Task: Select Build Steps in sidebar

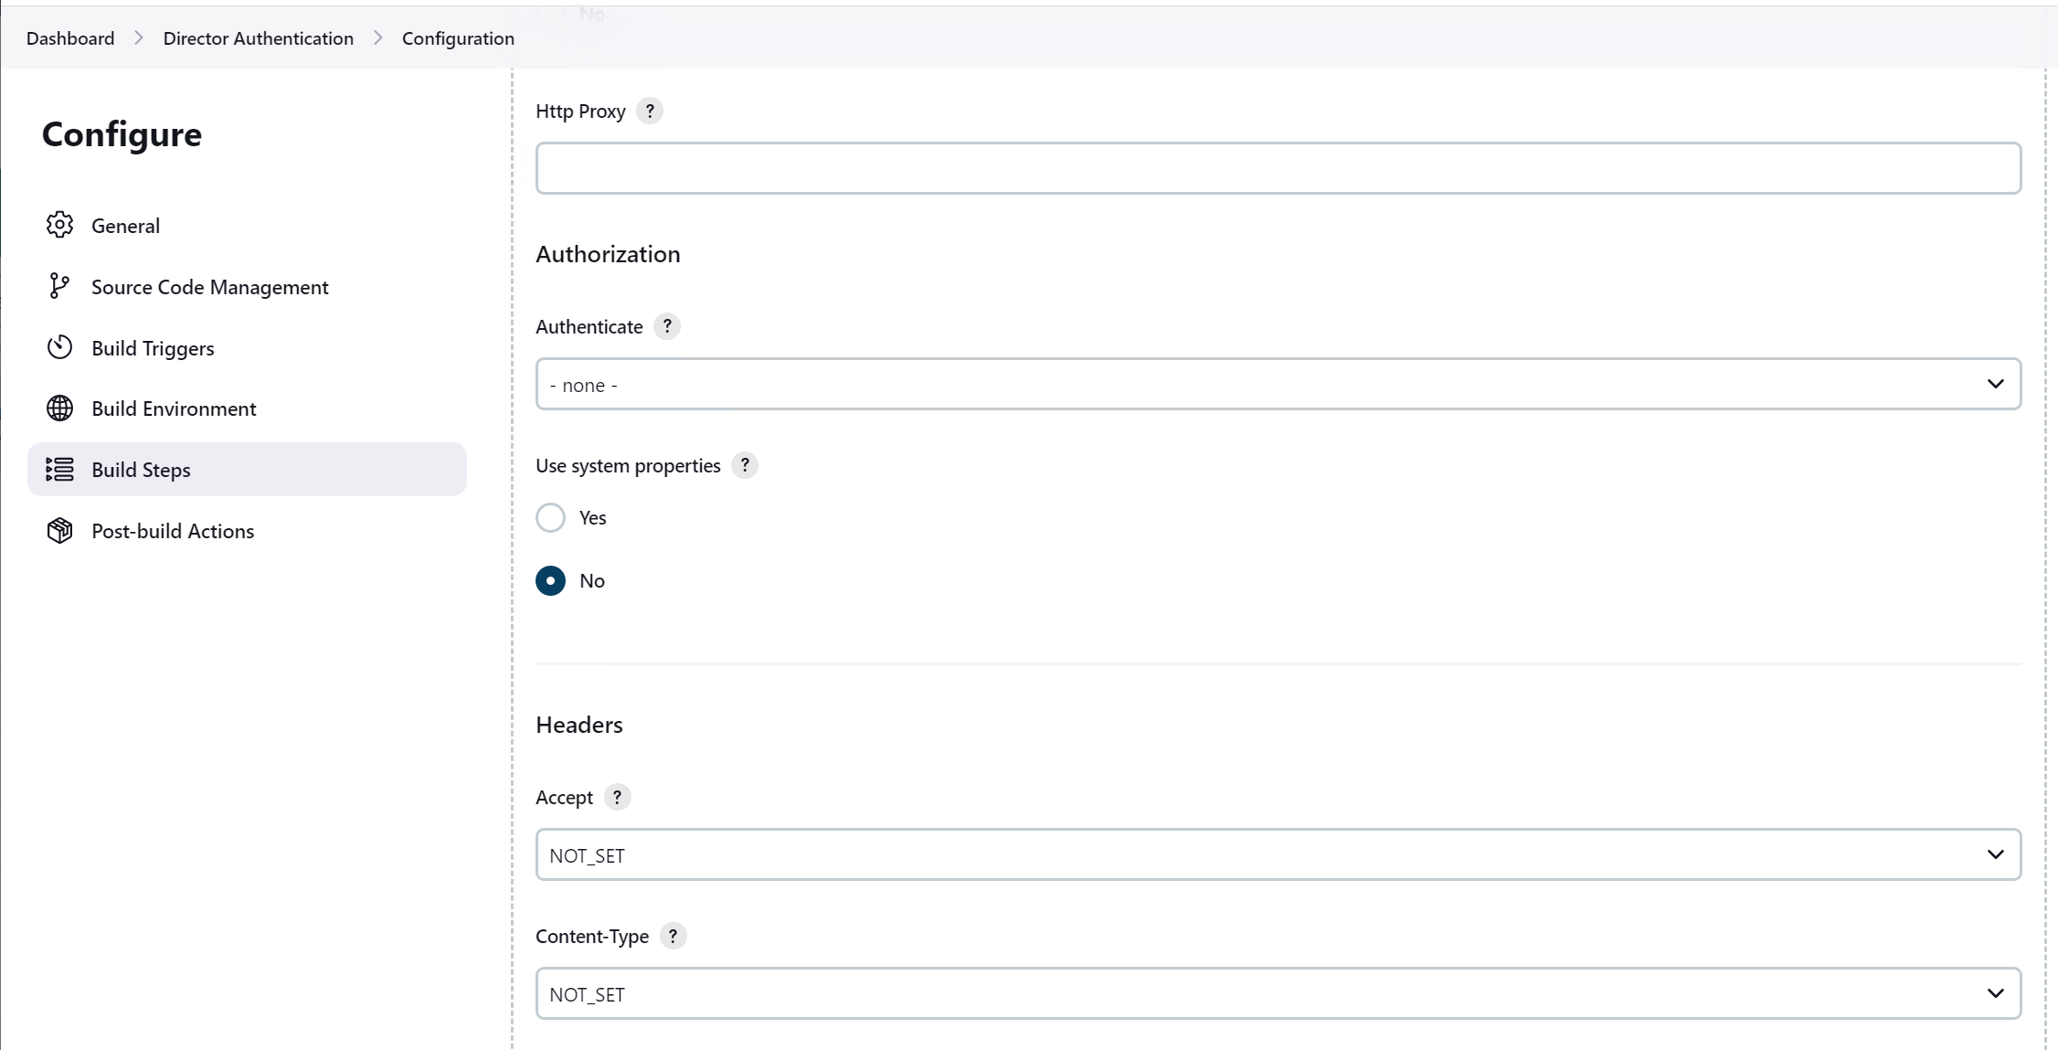Action: [247, 470]
